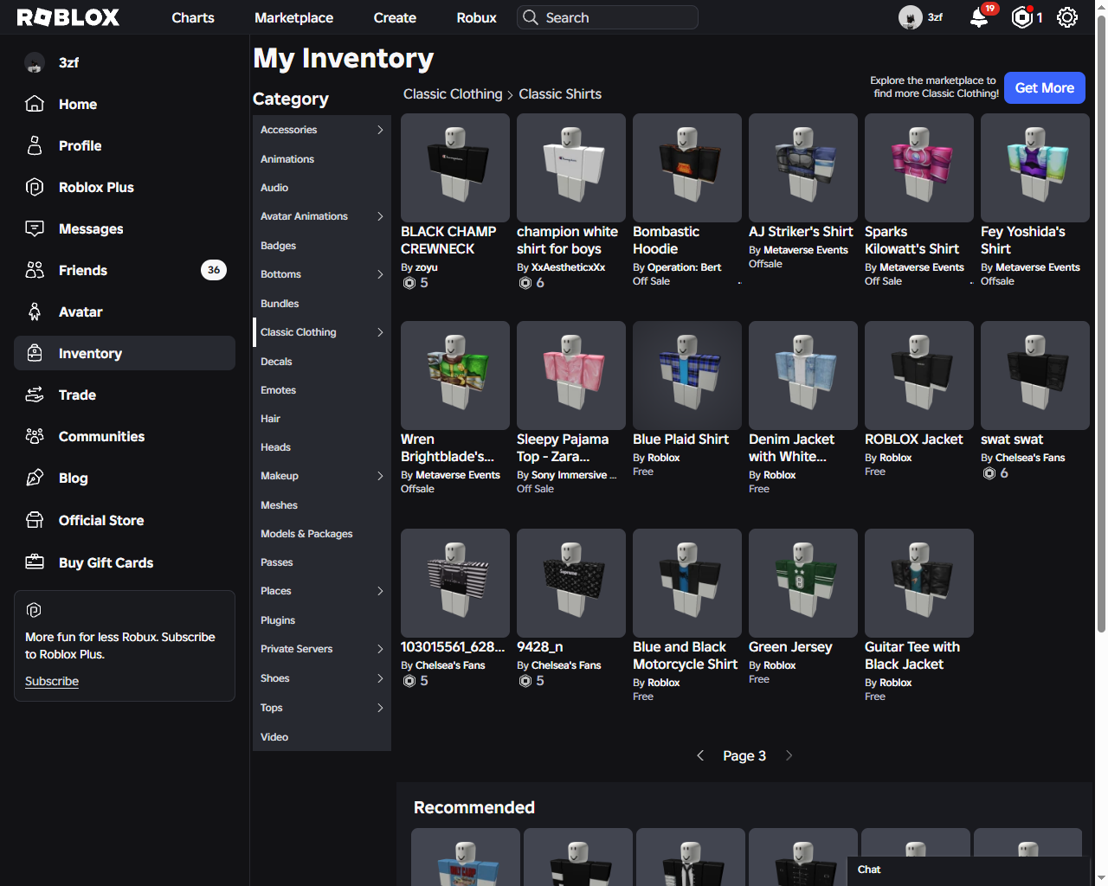Click the Buy Gift Cards icon
Screen dimensions: 1108x886
coord(35,562)
